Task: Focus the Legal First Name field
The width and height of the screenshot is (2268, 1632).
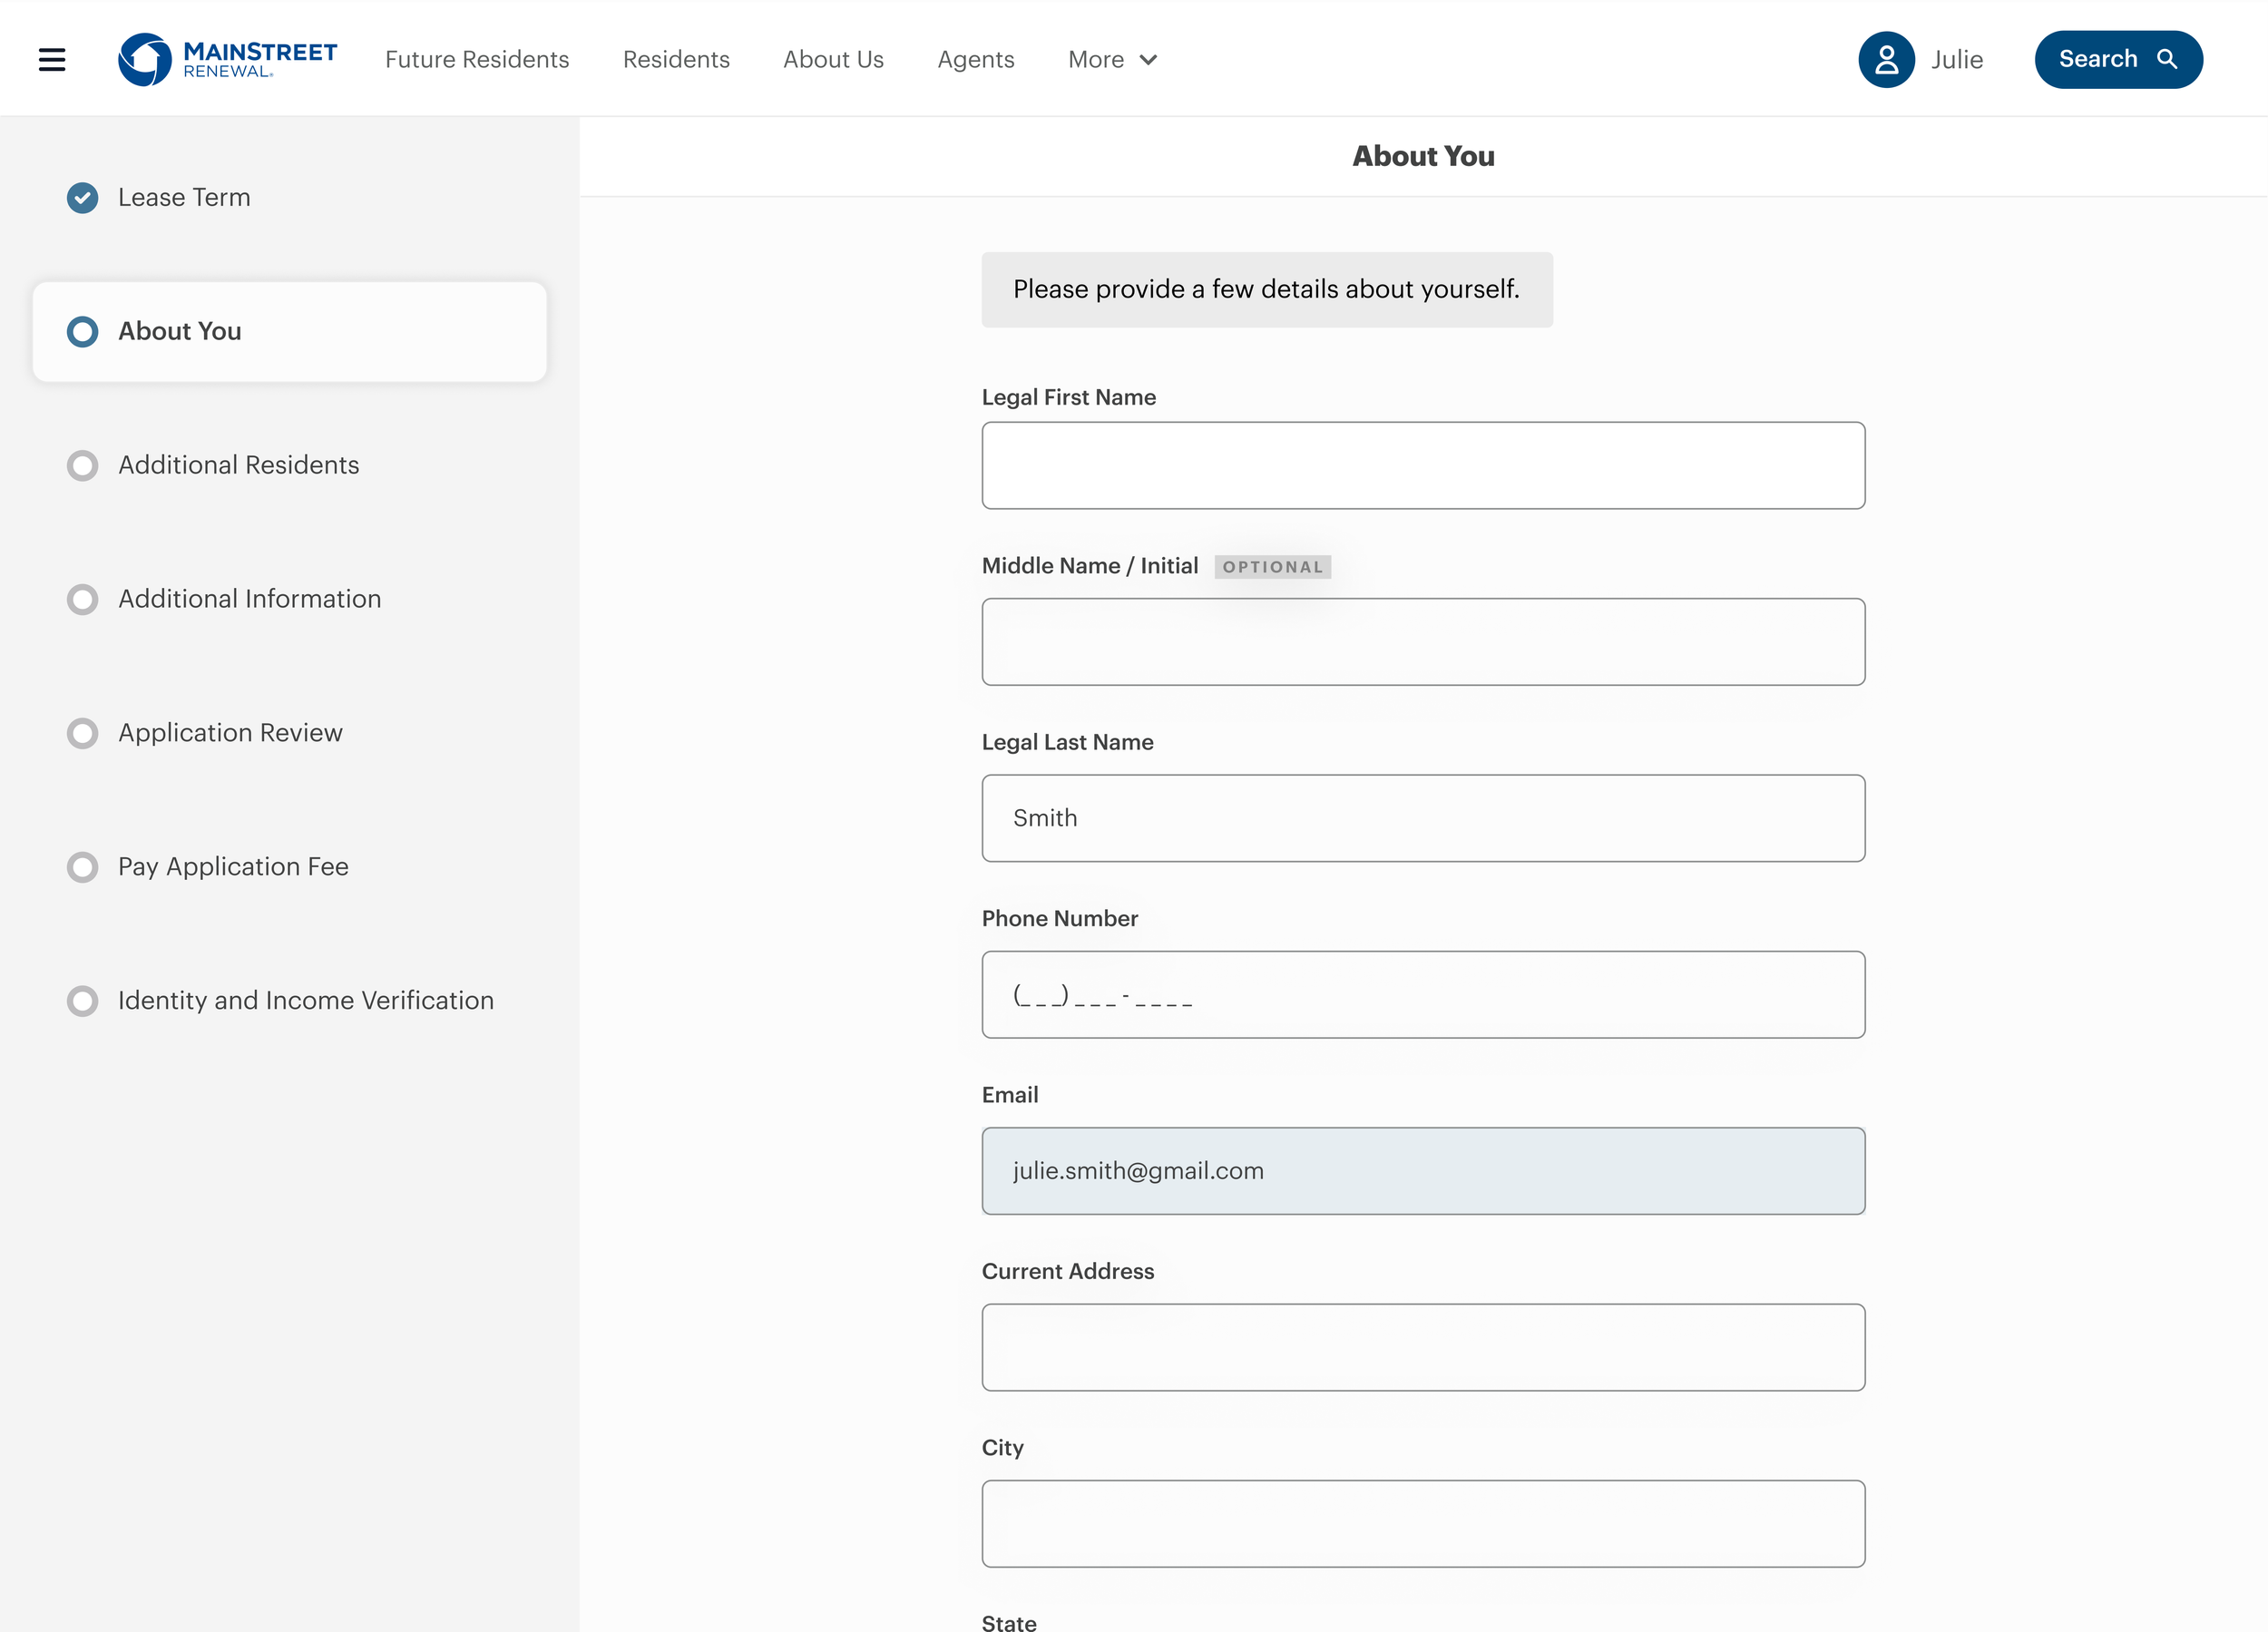Action: (x=1423, y=466)
